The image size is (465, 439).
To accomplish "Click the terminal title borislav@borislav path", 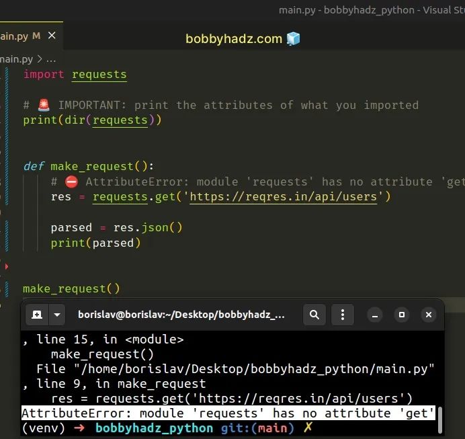I will pos(181,315).
